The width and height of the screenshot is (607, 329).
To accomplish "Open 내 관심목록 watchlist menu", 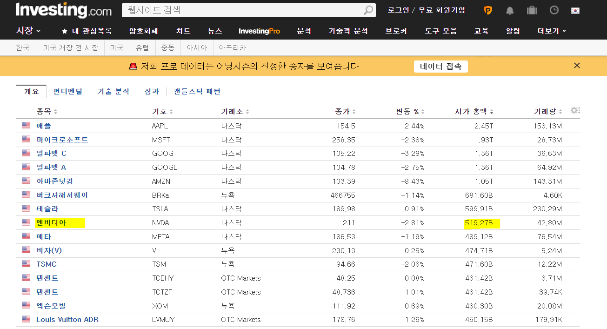I will coord(87,31).
